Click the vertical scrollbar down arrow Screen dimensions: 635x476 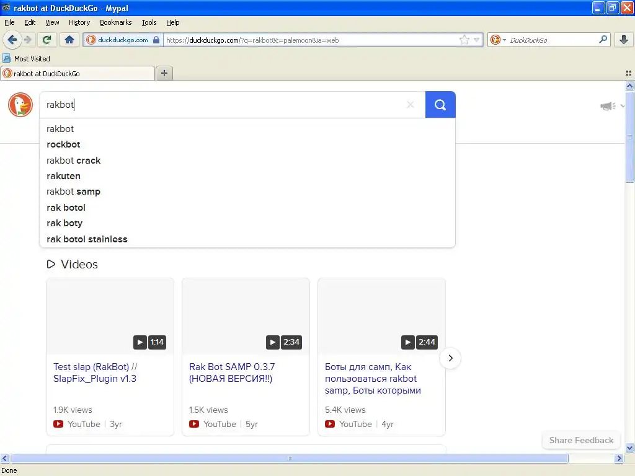(629, 447)
